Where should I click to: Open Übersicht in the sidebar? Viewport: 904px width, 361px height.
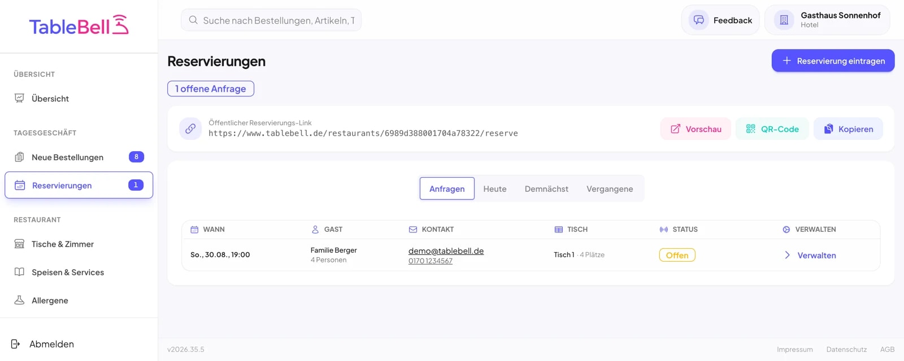click(79, 99)
